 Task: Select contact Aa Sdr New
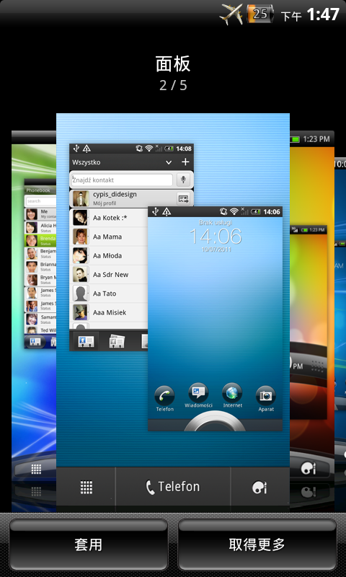[108, 275]
